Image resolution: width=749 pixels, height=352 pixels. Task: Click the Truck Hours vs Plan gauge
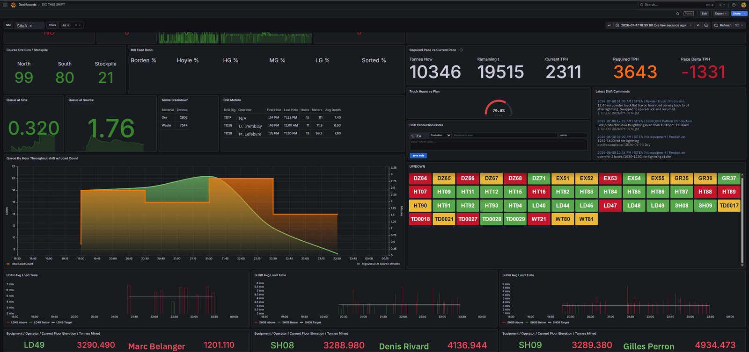(499, 108)
